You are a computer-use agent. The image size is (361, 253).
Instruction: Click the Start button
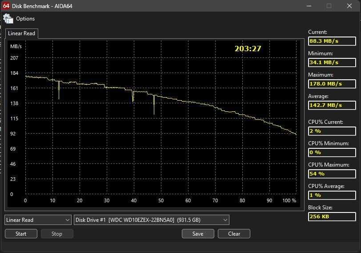click(x=21, y=234)
